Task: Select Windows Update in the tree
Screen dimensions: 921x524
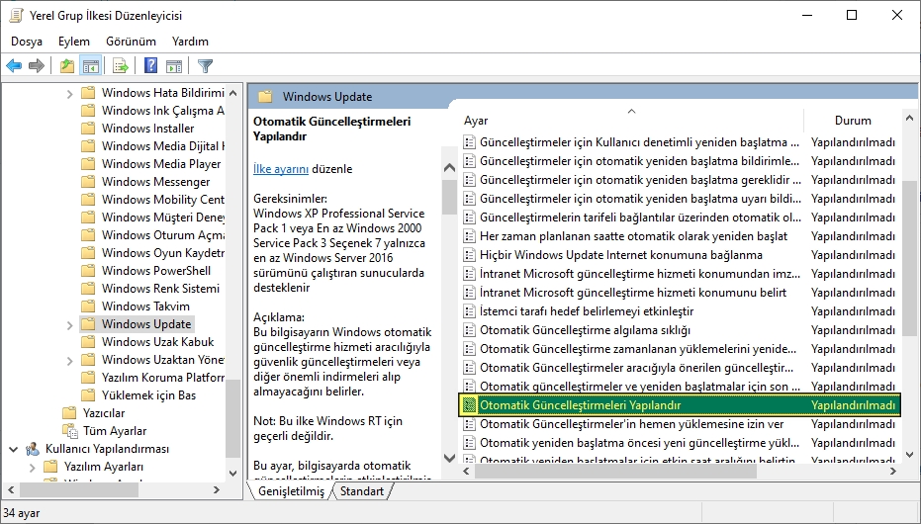Action: click(x=146, y=324)
